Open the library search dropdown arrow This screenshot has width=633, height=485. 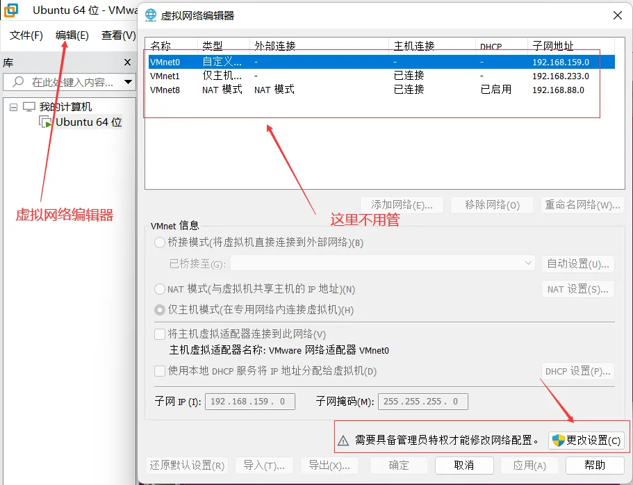129,82
